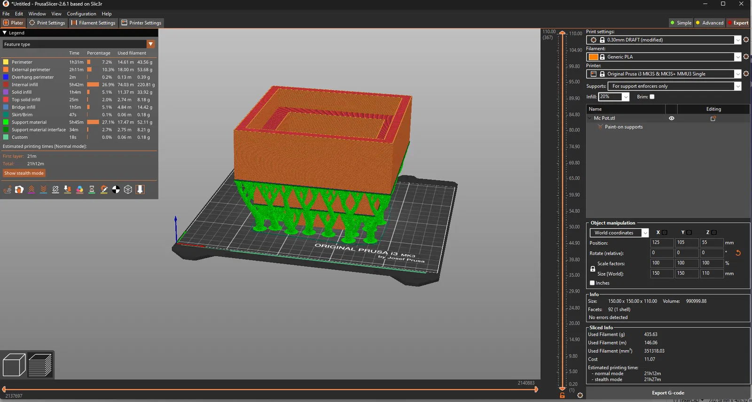Switch to Print Settings tab
Viewport: 752px width, 402px height.
tap(47, 23)
